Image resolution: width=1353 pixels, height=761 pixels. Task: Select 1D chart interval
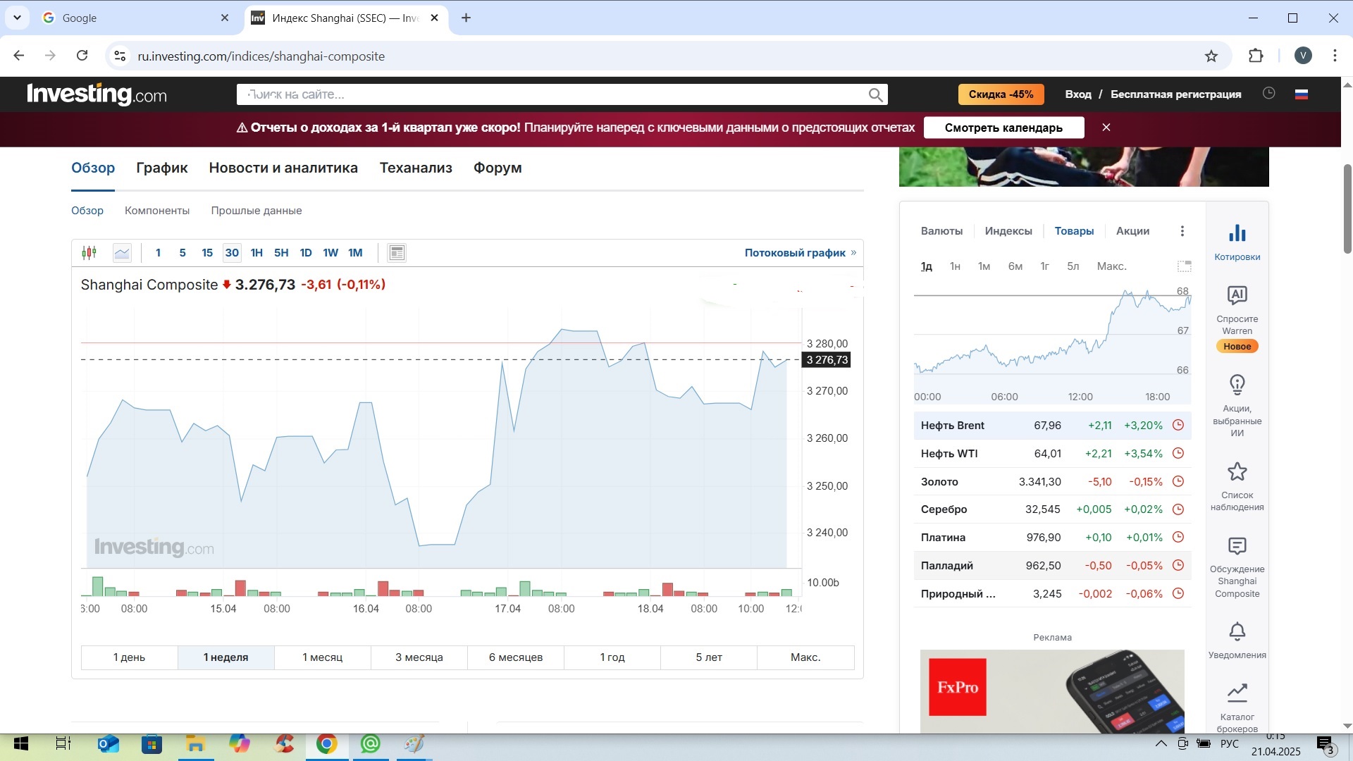(306, 252)
